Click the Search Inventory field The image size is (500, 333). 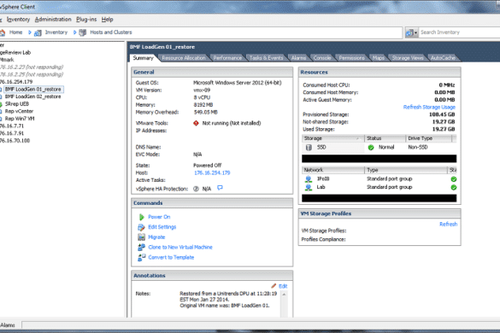pyautogui.click(x=459, y=32)
